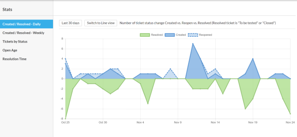Hide the Reopened series via legend
Screen dimensions: 297x137
click(x=192, y=35)
